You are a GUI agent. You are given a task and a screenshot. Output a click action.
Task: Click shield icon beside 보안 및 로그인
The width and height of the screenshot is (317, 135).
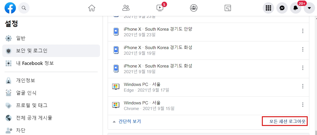coord(9,51)
